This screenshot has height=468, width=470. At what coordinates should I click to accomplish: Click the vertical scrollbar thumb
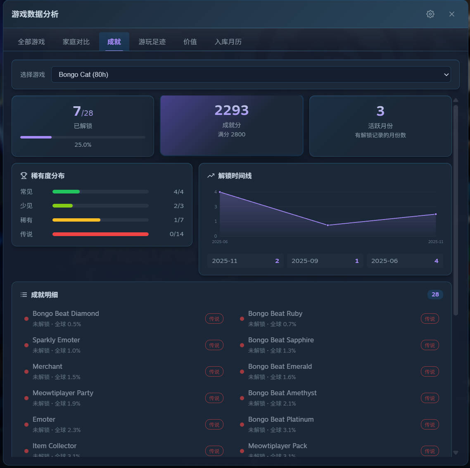(456, 210)
